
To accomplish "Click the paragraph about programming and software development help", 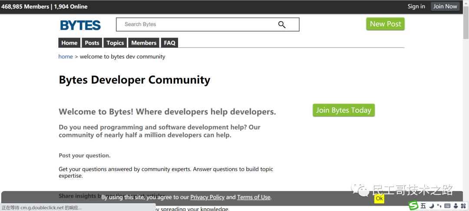I will tap(159, 131).
